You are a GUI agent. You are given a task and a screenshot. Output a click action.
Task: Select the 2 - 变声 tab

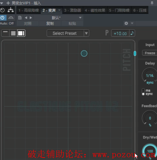pyautogui.click(x=49, y=10)
